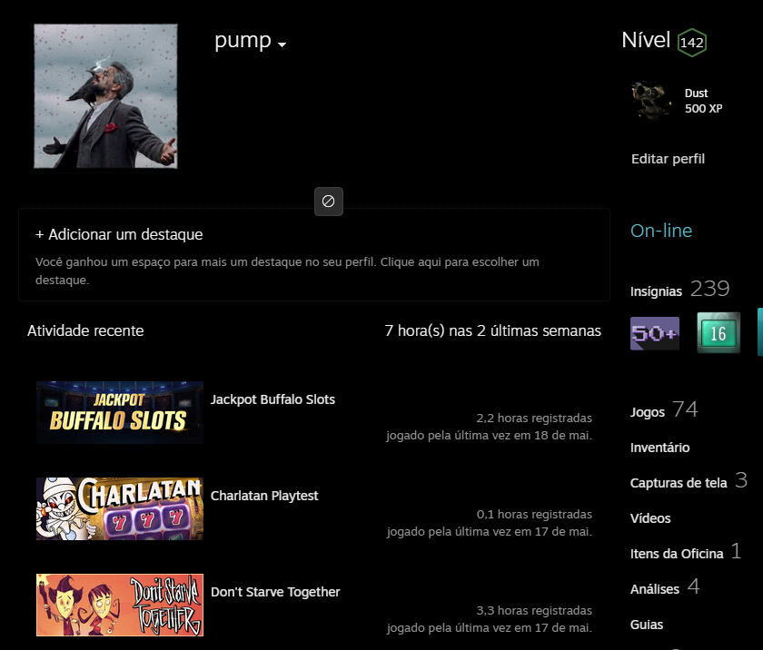Viewport: 763px width, 650px height.
Task: Open the Inventário link
Action: [659, 448]
